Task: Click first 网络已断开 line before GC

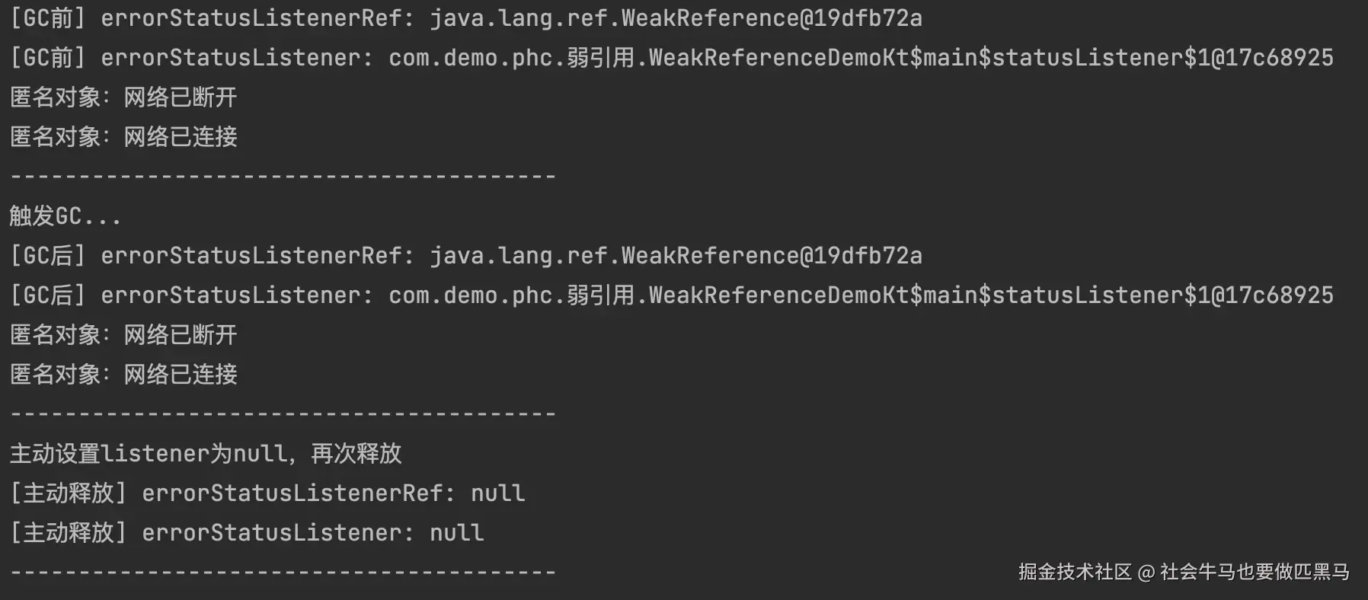Action: point(123,97)
